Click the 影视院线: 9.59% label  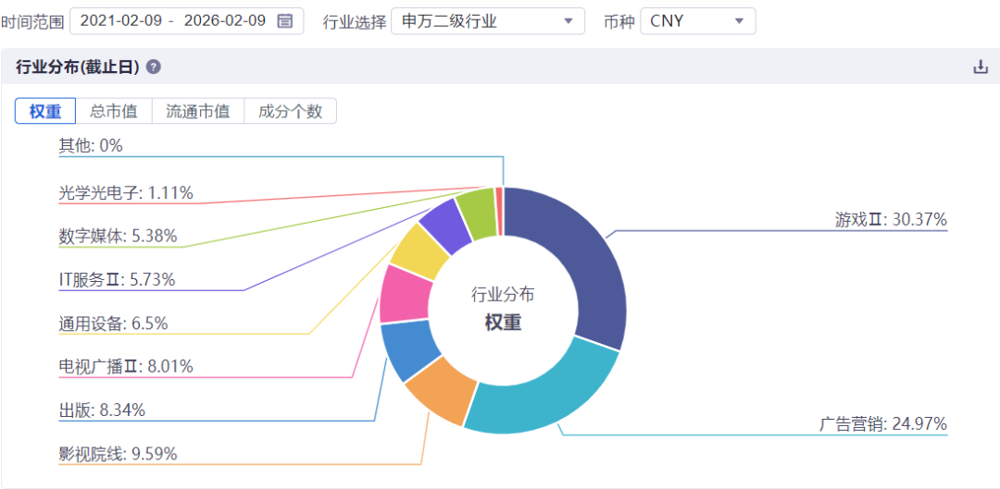coord(118,454)
